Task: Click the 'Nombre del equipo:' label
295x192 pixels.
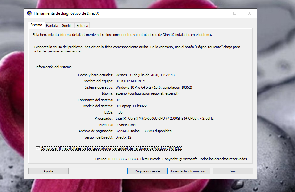Action: pyautogui.click(x=99, y=81)
